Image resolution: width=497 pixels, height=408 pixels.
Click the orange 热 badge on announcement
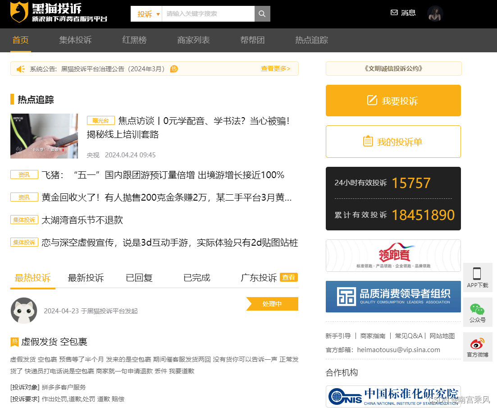pyautogui.click(x=174, y=69)
